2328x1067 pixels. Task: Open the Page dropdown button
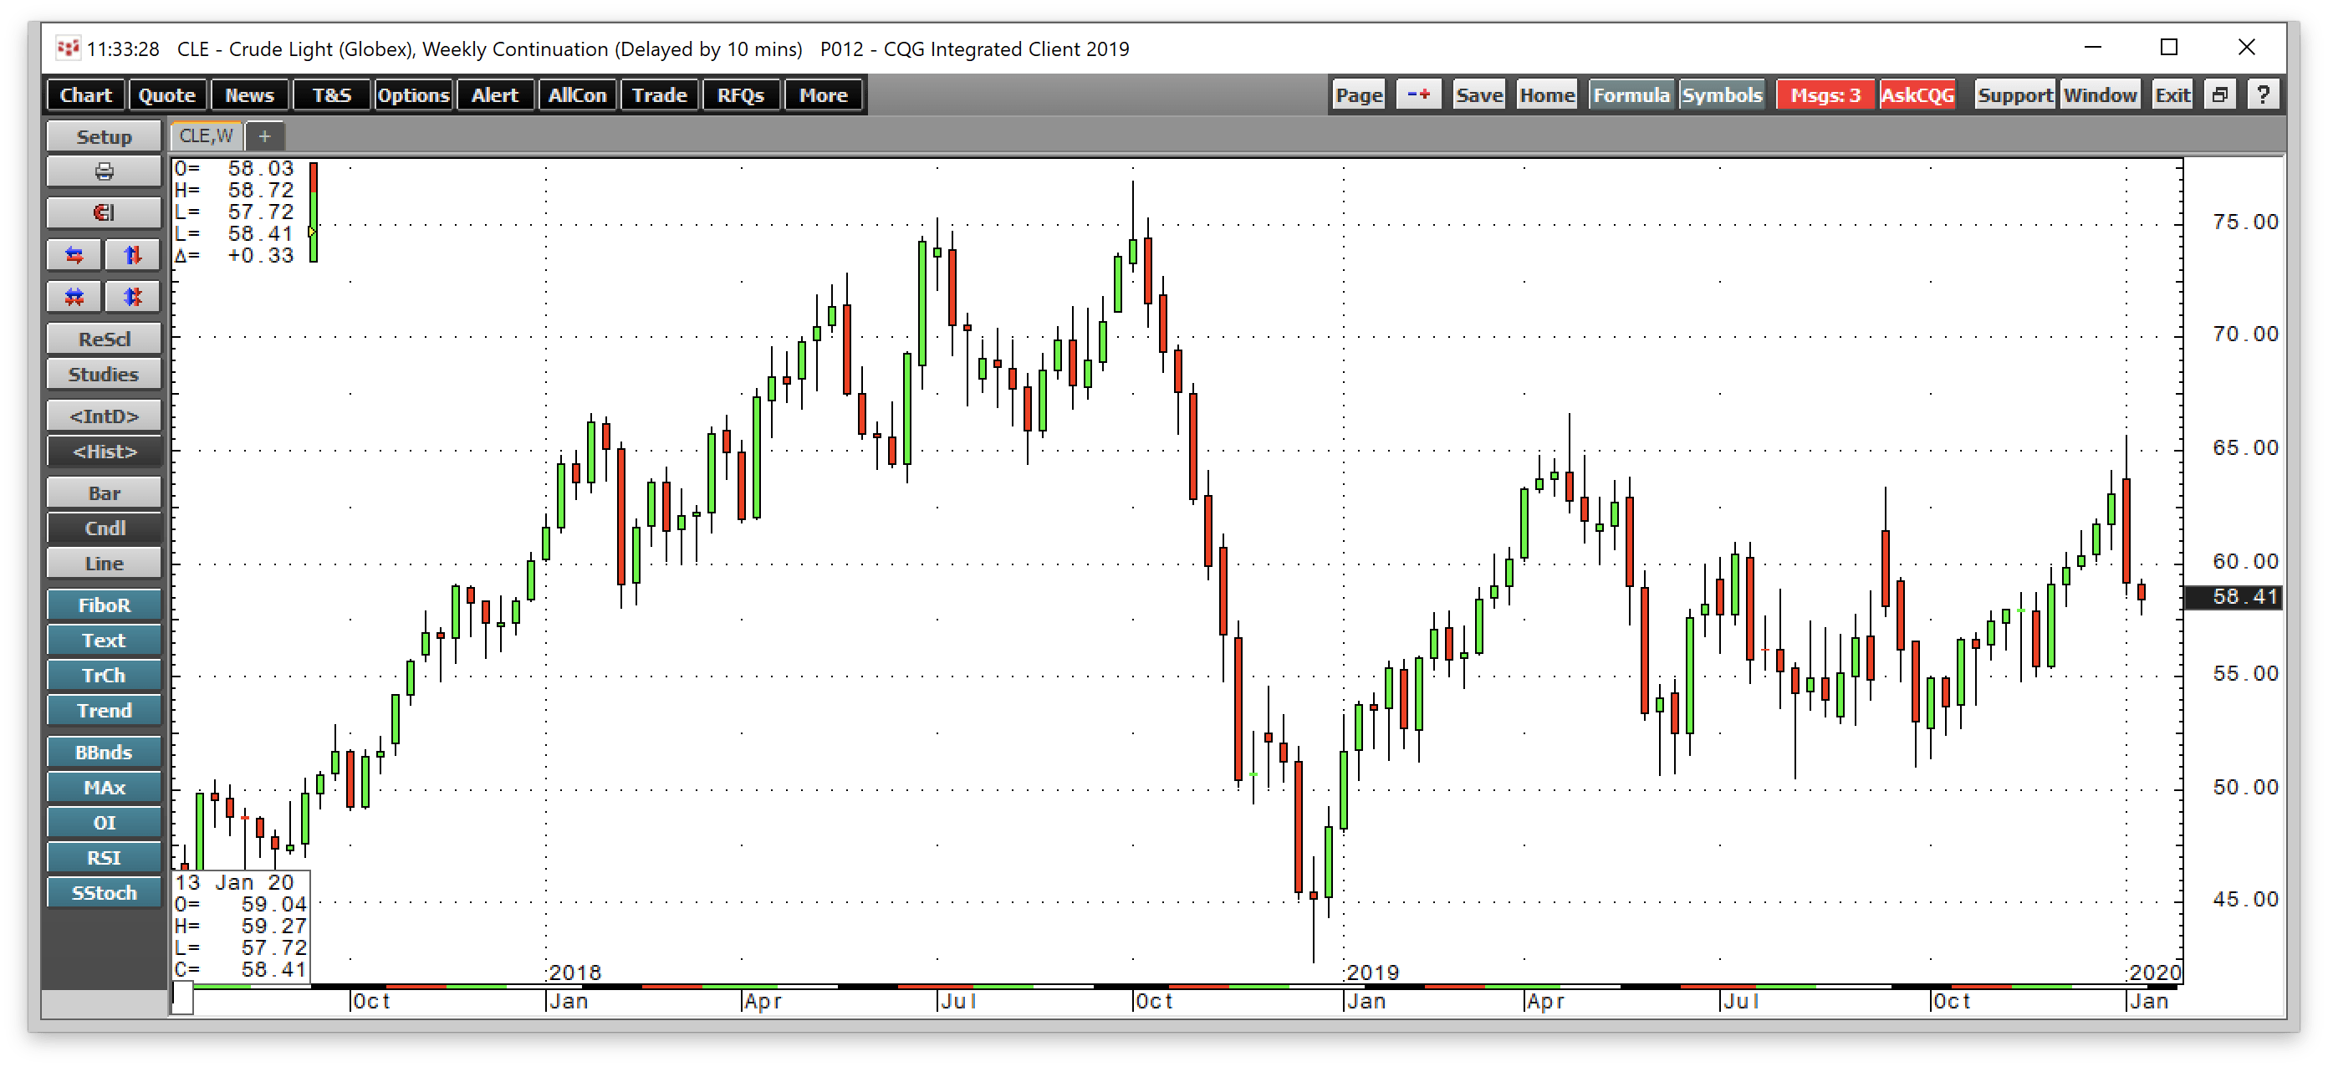pyautogui.click(x=1359, y=94)
